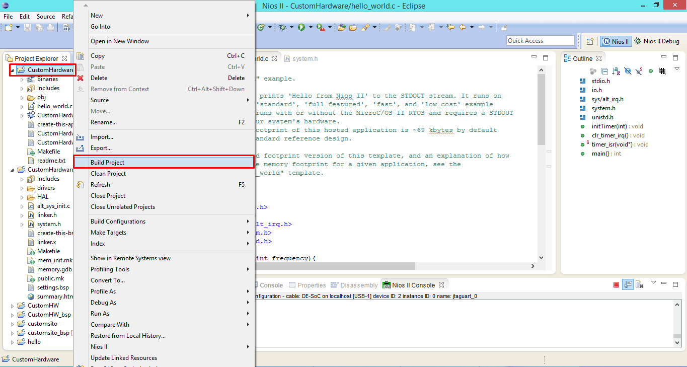Expand the Binaries tree node
Viewport: 687px width, 367px height.
(22, 79)
